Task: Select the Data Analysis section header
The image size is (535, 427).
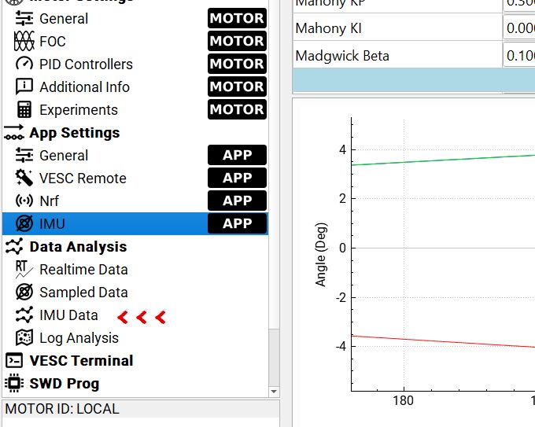Action: click(77, 247)
